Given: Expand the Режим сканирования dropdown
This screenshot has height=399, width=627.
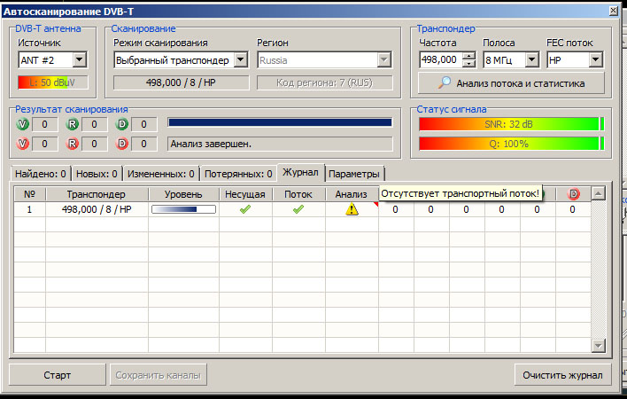Looking at the screenshot, I should tap(239, 60).
